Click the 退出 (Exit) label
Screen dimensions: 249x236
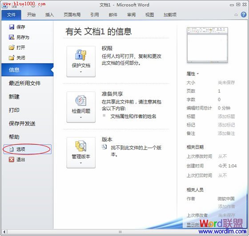click(21, 160)
